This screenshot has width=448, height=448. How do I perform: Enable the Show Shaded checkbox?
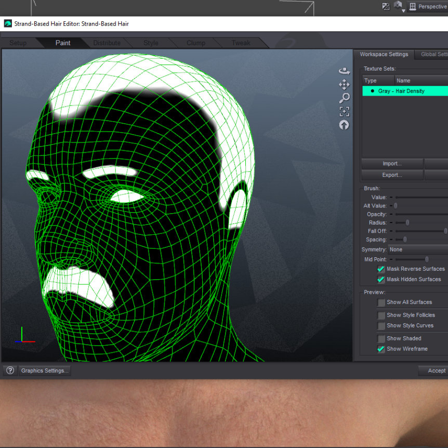click(x=381, y=338)
